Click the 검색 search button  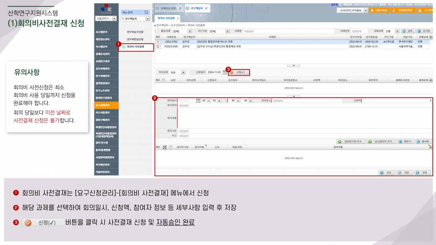pyautogui.click(x=408, y=31)
